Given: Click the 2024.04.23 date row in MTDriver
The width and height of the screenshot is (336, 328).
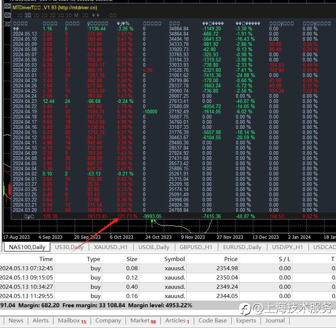Looking at the screenshot, I should 25,101.
